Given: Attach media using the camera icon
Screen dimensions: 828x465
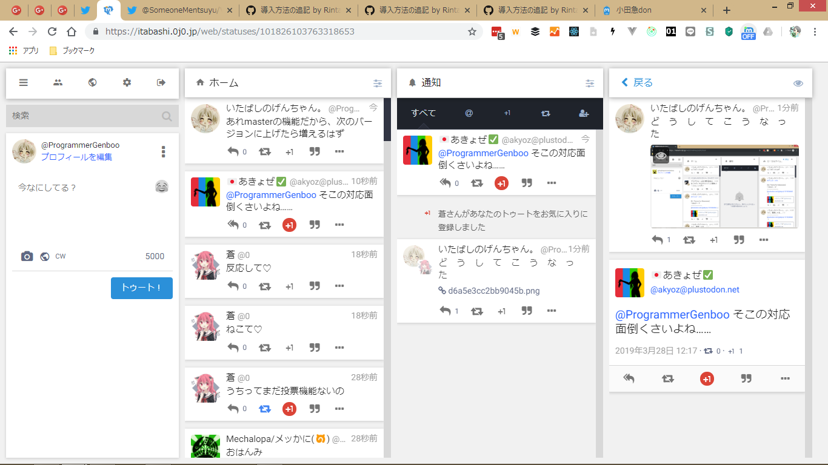Looking at the screenshot, I should coord(27,257).
